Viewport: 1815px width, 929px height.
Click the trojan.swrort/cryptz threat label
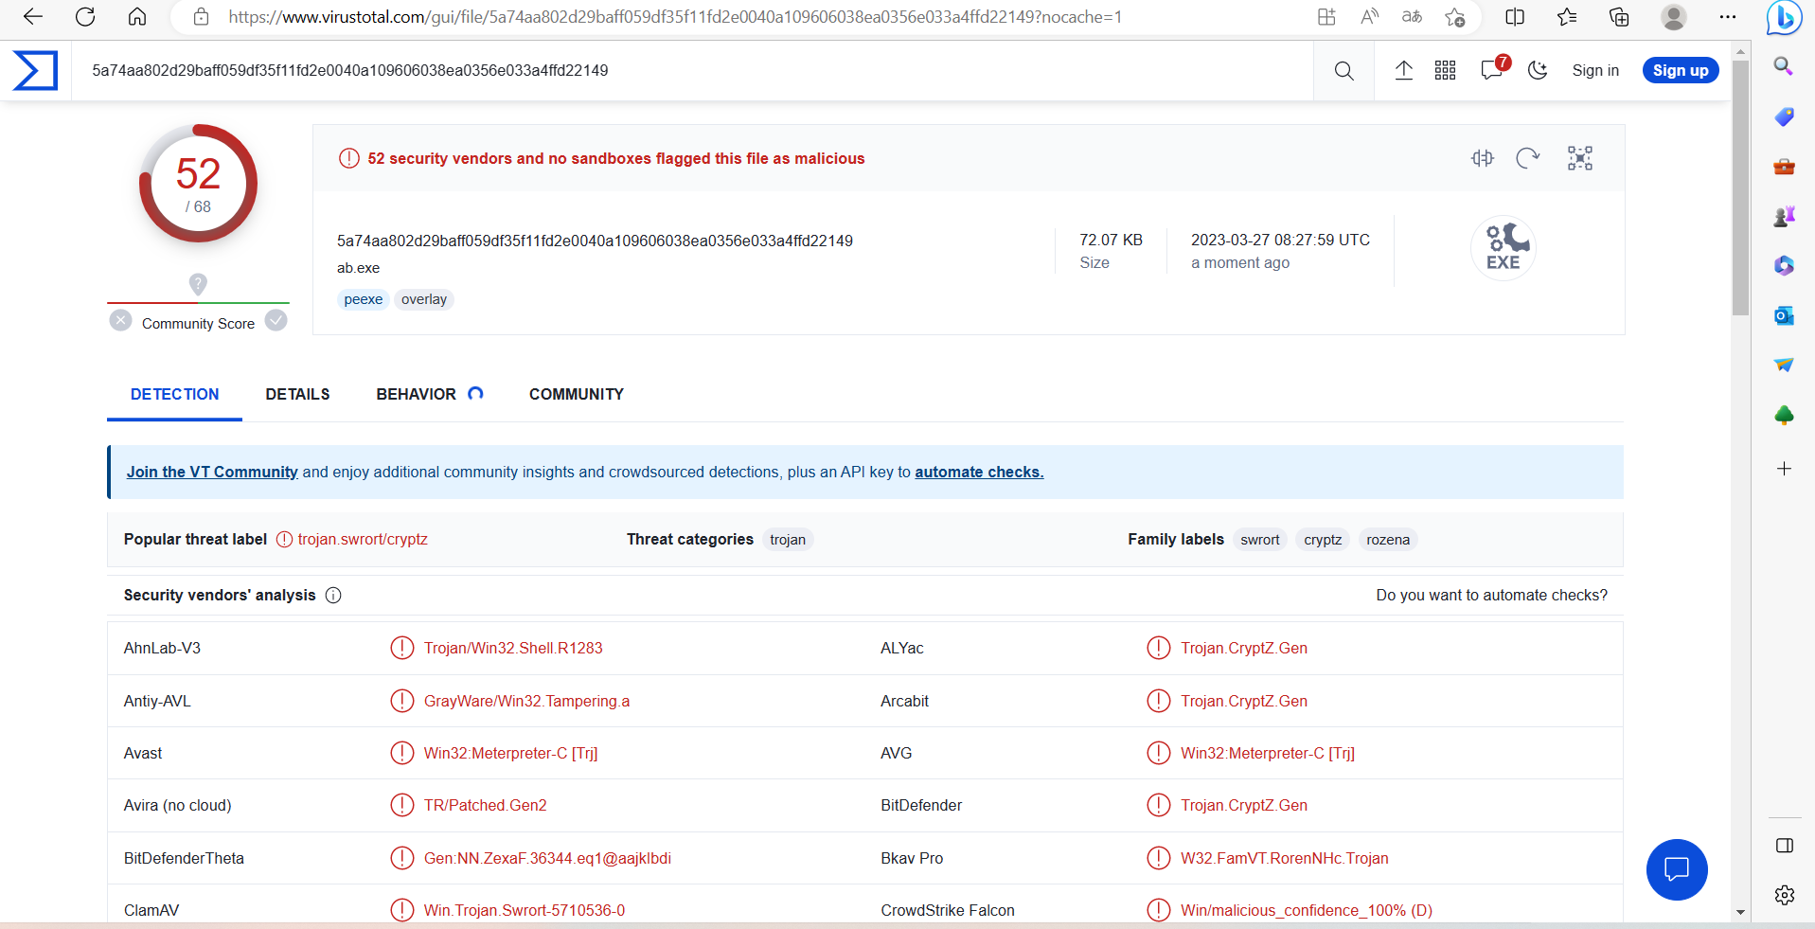363,540
